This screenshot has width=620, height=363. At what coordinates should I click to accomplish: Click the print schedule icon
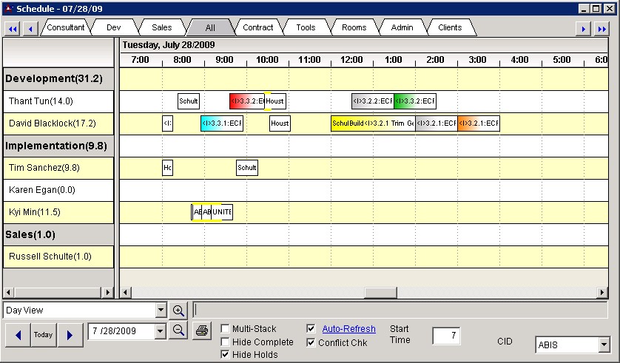[x=201, y=330]
